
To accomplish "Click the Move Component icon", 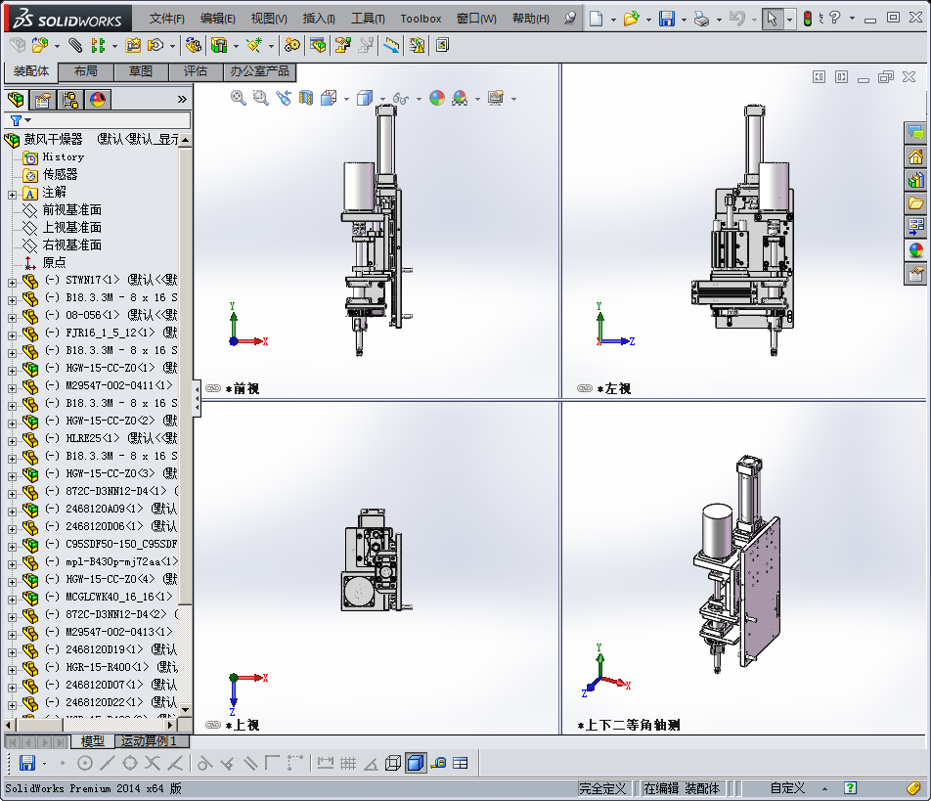I will coord(155,45).
